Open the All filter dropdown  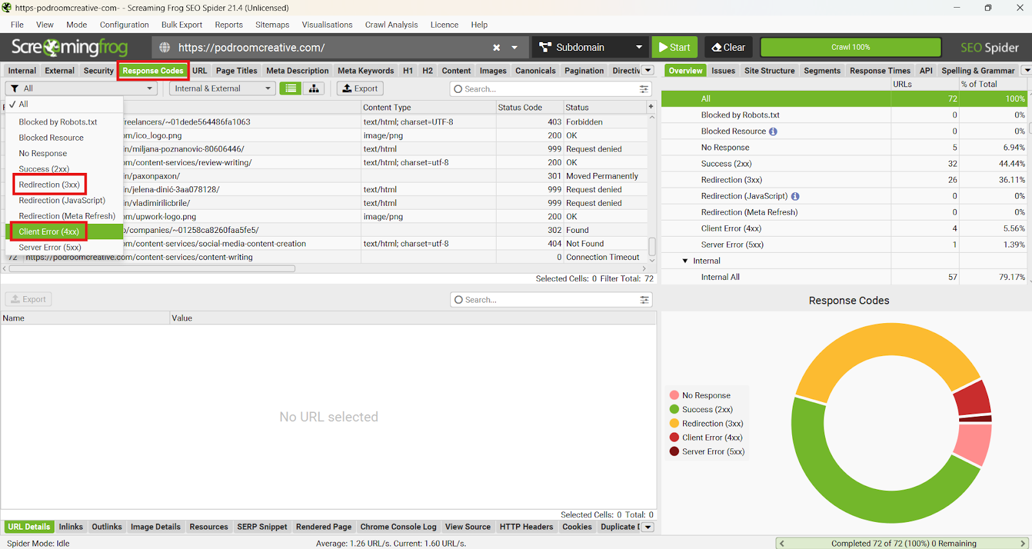point(81,88)
